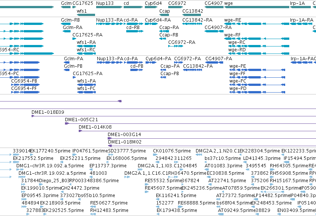Select EST EK252231.5prime
Screen dimensions: 316x216
(80, 158)
